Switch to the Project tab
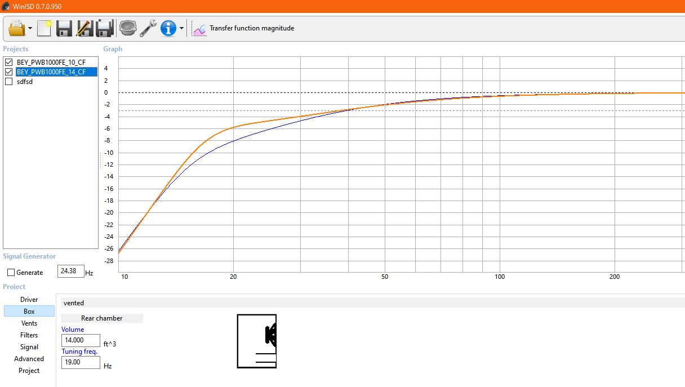 (x=29, y=371)
